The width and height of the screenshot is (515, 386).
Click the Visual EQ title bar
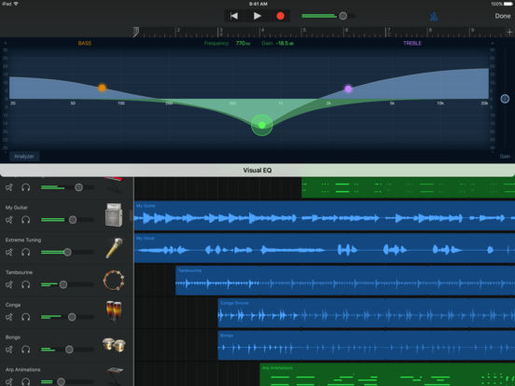pos(257,170)
